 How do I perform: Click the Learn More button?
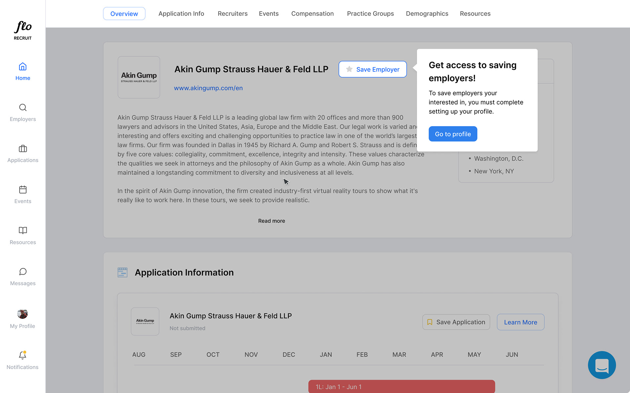(x=520, y=322)
